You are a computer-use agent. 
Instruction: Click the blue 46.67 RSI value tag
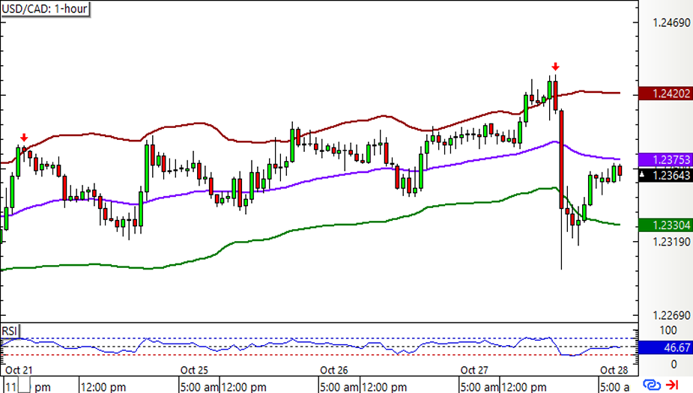[x=665, y=347]
